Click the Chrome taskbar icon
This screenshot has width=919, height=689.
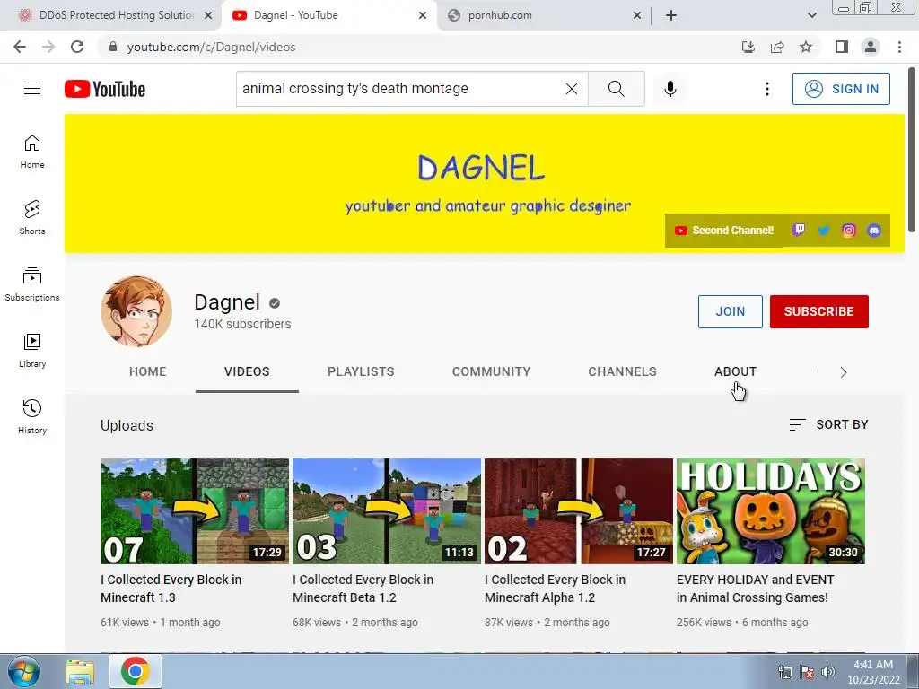click(136, 671)
